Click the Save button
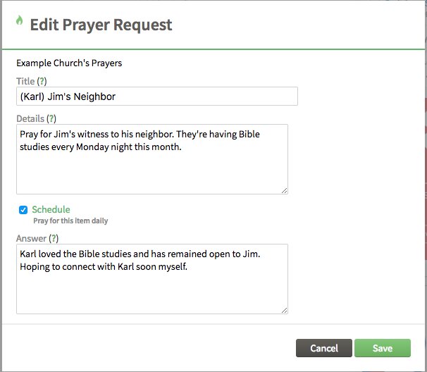The width and height of the screenshot is (427, 372). click(383, 348)
